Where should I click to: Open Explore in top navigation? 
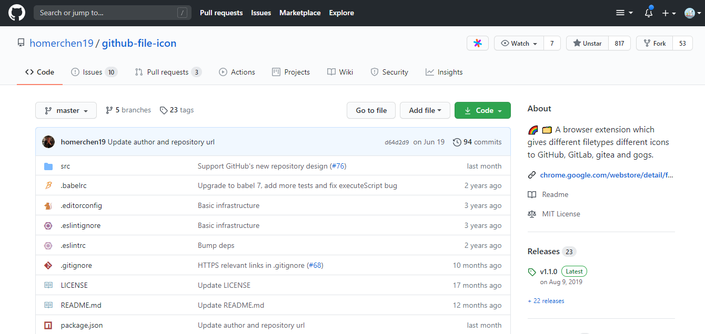point(341,13)
